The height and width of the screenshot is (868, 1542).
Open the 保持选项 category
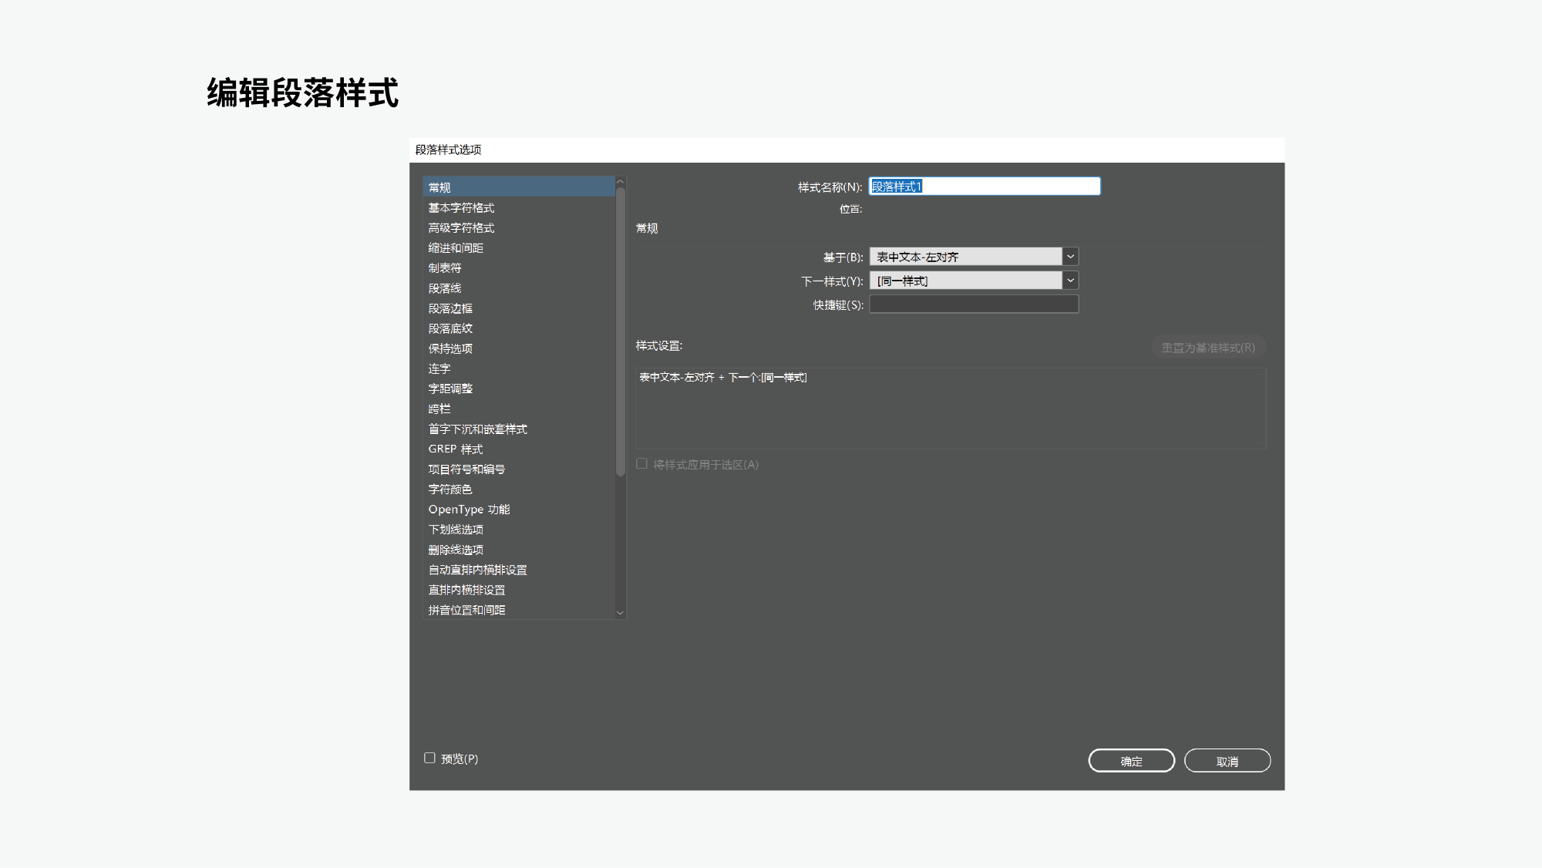[x=519, y=348]
